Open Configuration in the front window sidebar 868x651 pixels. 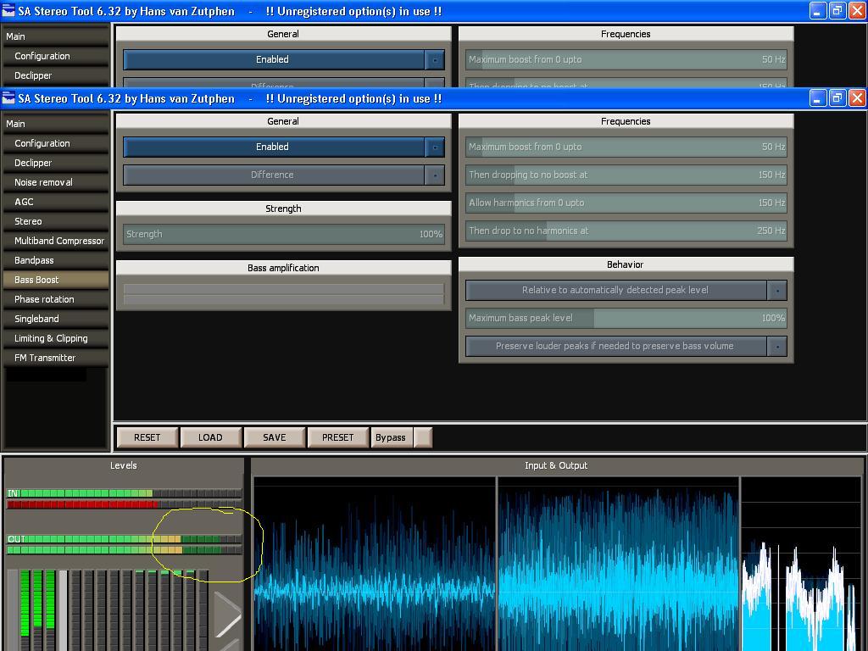(x=55, y=142)
